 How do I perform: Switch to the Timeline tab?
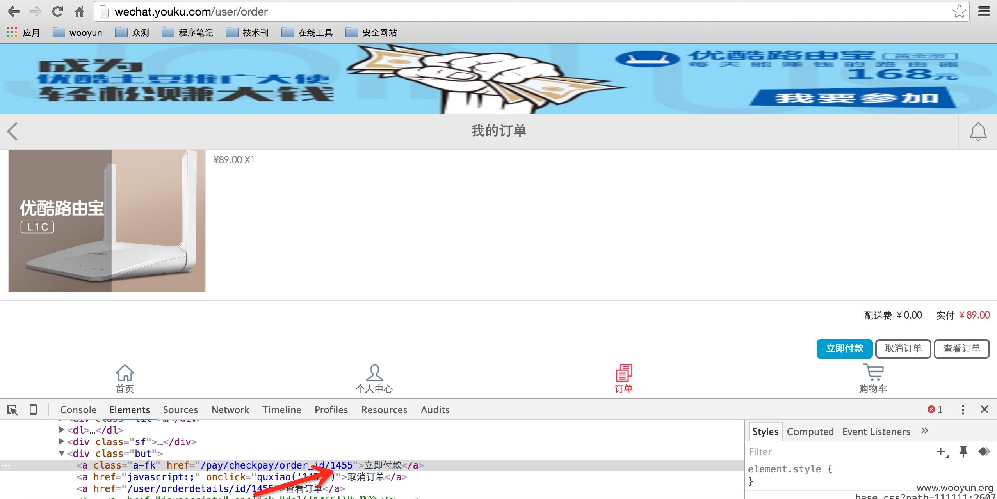281,410
